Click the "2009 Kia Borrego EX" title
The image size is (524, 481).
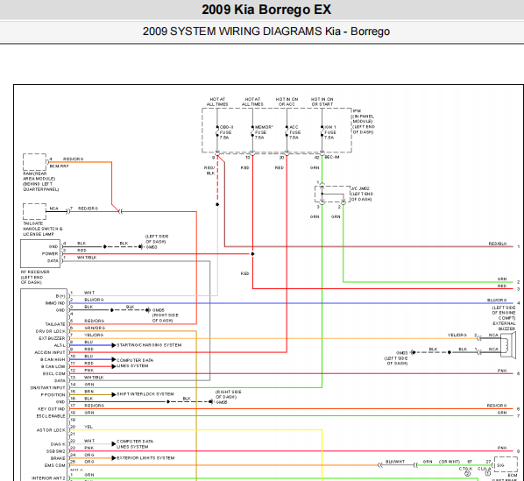coord(266,10)
